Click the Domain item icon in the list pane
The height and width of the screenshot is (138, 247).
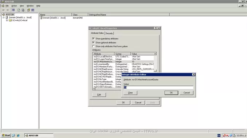pyautogui.click(x=41, y=18)
